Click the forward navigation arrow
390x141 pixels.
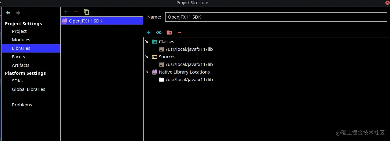(x=18, y=13)
